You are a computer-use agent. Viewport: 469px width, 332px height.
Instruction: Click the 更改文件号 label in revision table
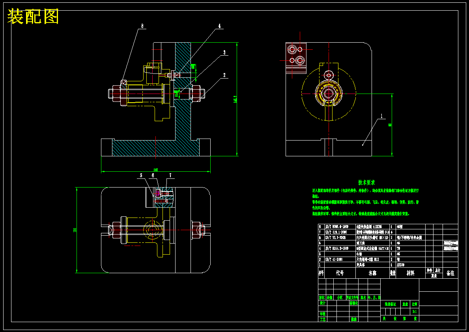(352, 298)
